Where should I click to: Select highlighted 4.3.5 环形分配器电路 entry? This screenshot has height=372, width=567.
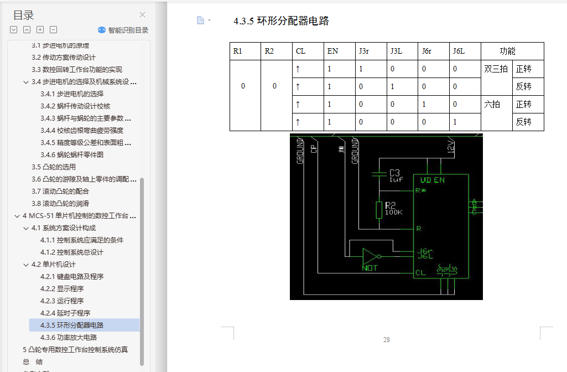[x=84, y=325]
